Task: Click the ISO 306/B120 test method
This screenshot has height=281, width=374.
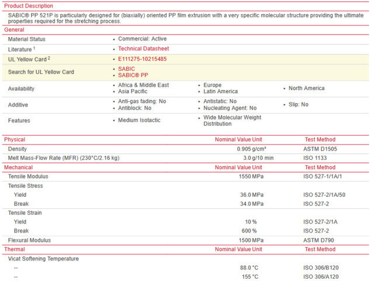Action: (x=321, y=268)
